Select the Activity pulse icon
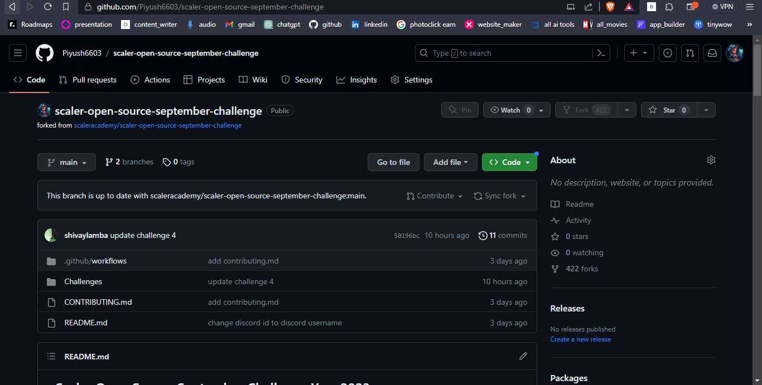This screenshot has width=762, height=385. pos(555,220)
